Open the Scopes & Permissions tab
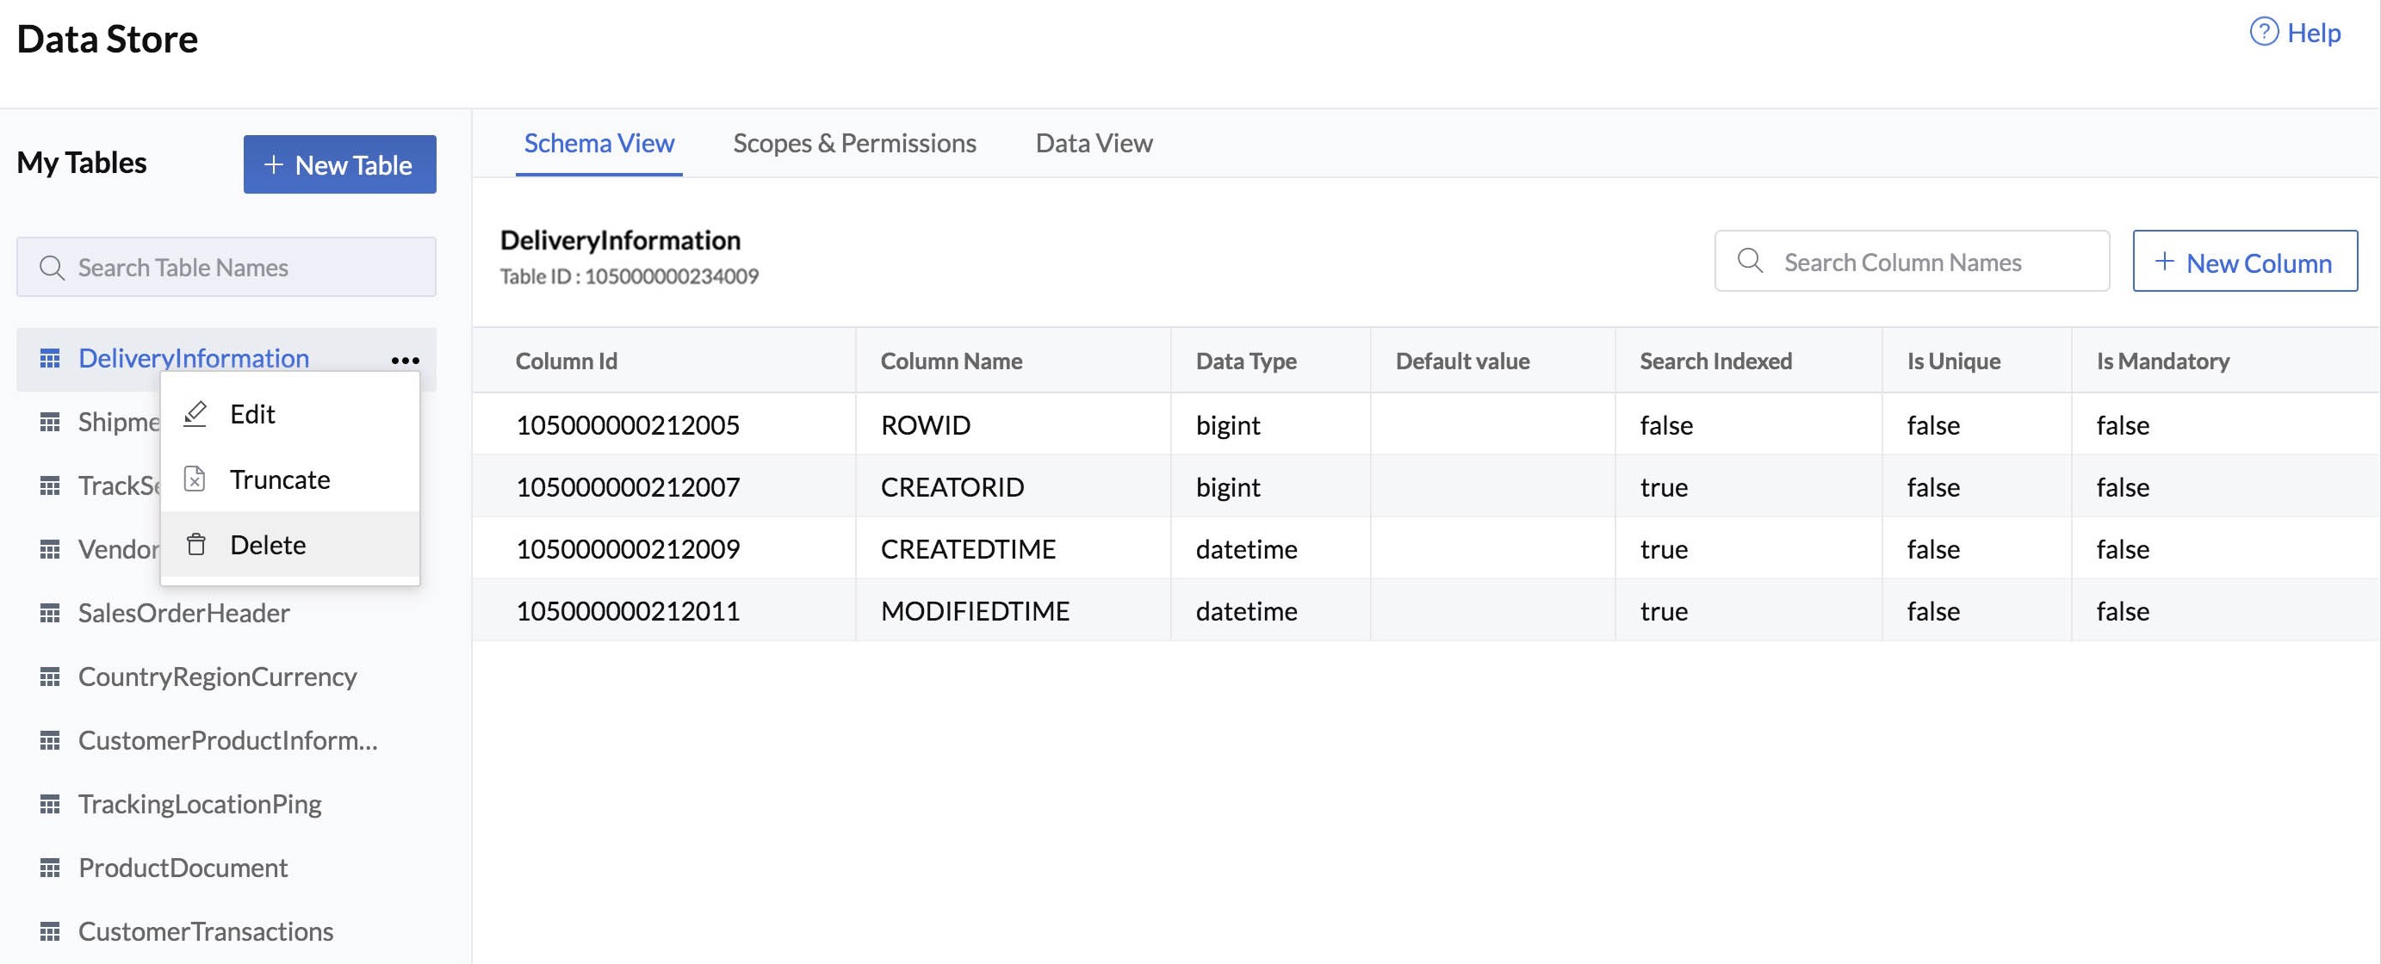 tap(854, 143)
